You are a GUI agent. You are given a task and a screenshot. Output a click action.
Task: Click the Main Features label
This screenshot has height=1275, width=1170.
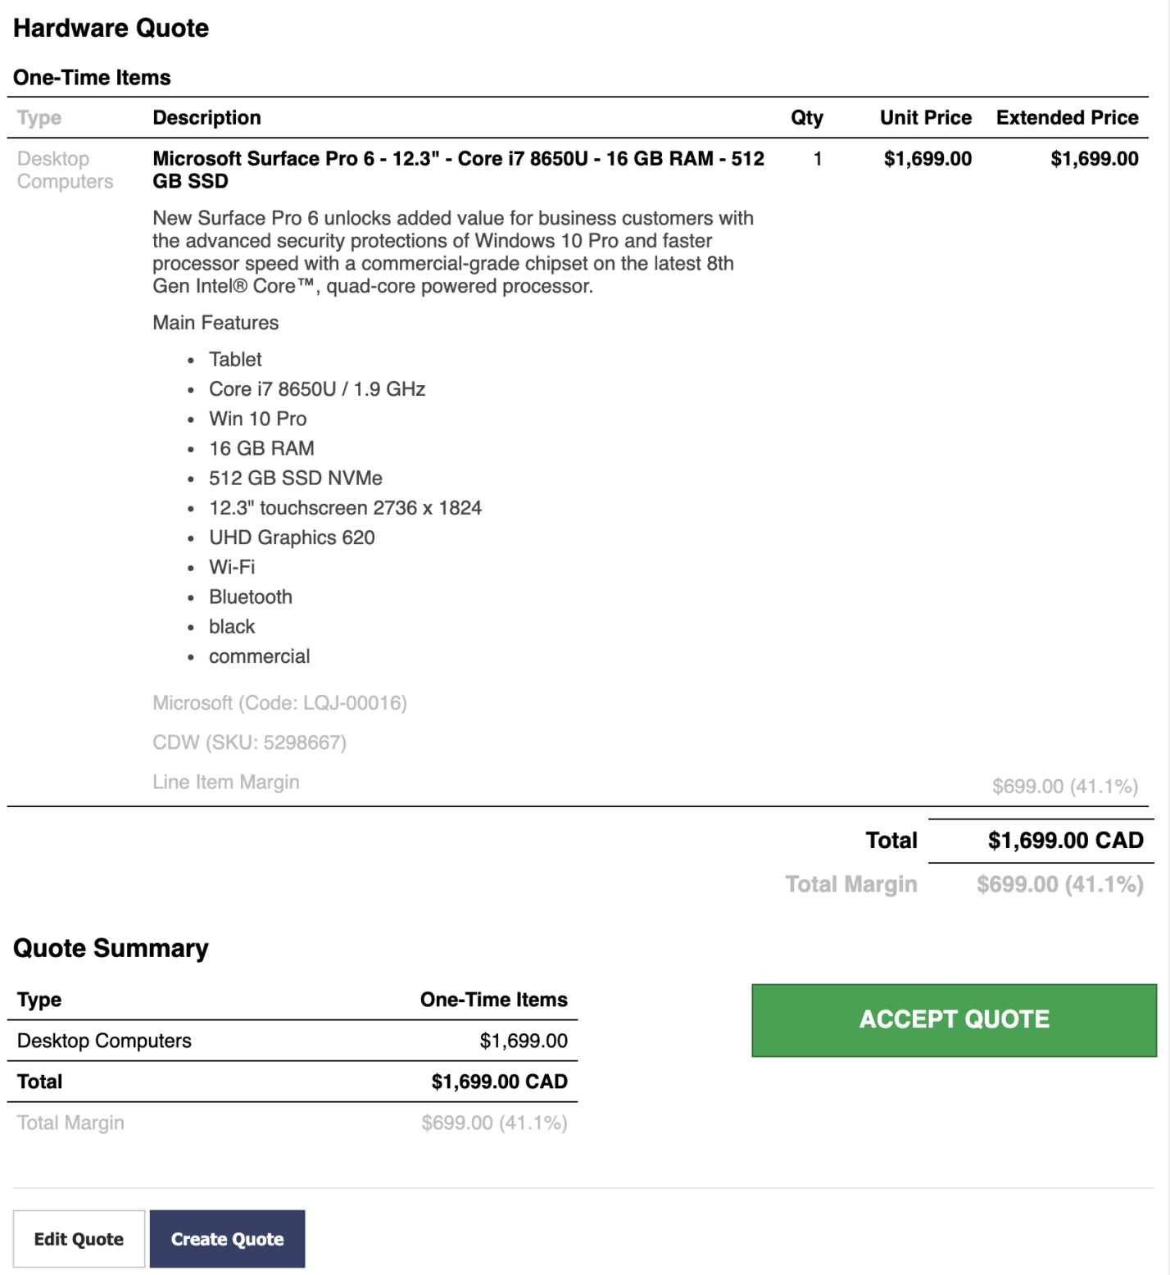click(x=215, y=322)
